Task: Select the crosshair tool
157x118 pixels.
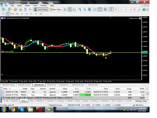Action: [x=116, y=10]
